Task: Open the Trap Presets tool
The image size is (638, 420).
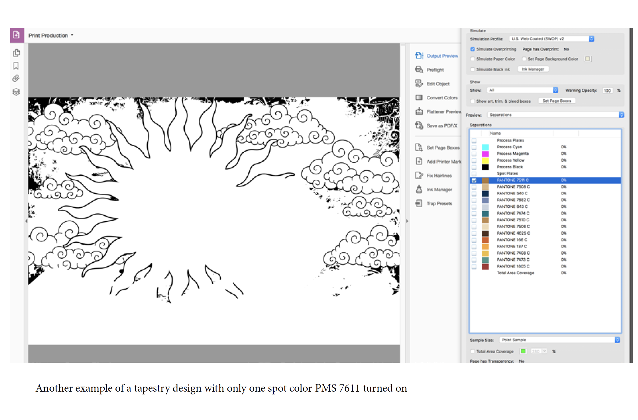Action: (439, 204)
